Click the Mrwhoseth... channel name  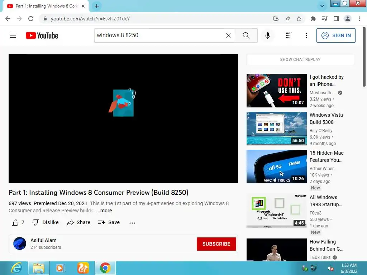322,93
